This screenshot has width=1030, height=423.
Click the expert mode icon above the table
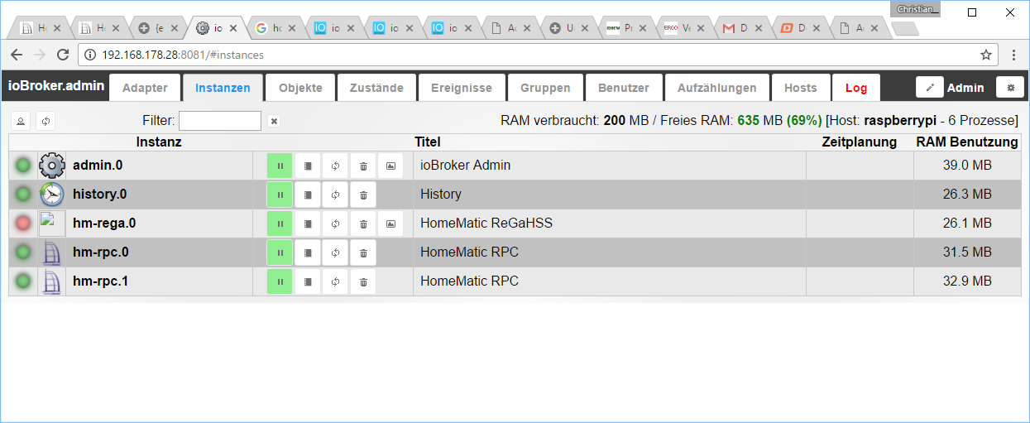[x=21, y=121]
